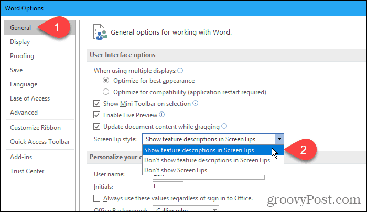Choose Don't show ScreenTips option
Screen dimensions: 367x212
213,170
